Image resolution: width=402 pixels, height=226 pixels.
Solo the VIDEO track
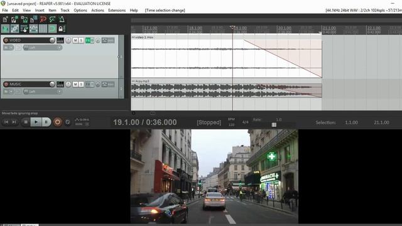[81, 40]
